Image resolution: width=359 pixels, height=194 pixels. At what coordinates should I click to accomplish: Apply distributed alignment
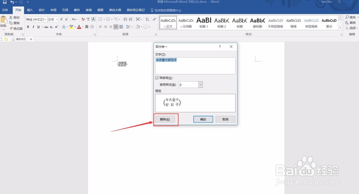[121, 27]
